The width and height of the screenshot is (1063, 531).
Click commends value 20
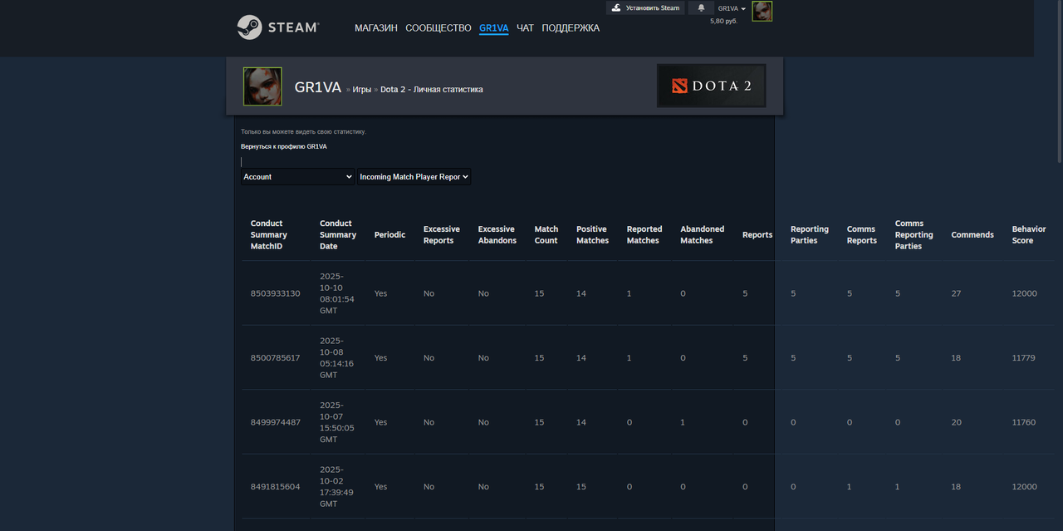(957, 422)
